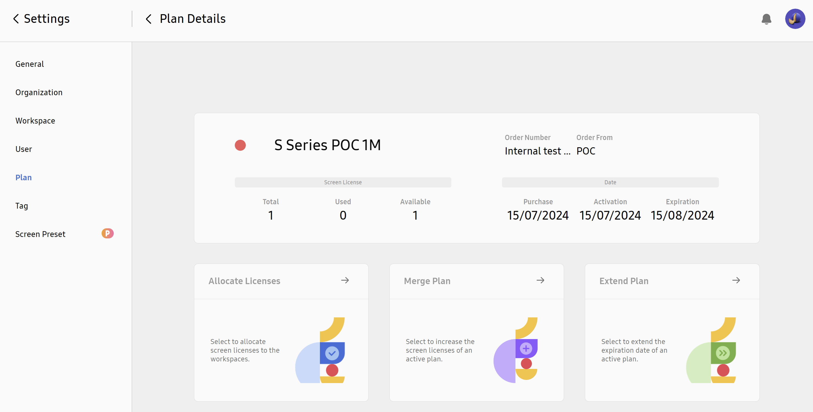Open the Allocate Licenses card

281,332
